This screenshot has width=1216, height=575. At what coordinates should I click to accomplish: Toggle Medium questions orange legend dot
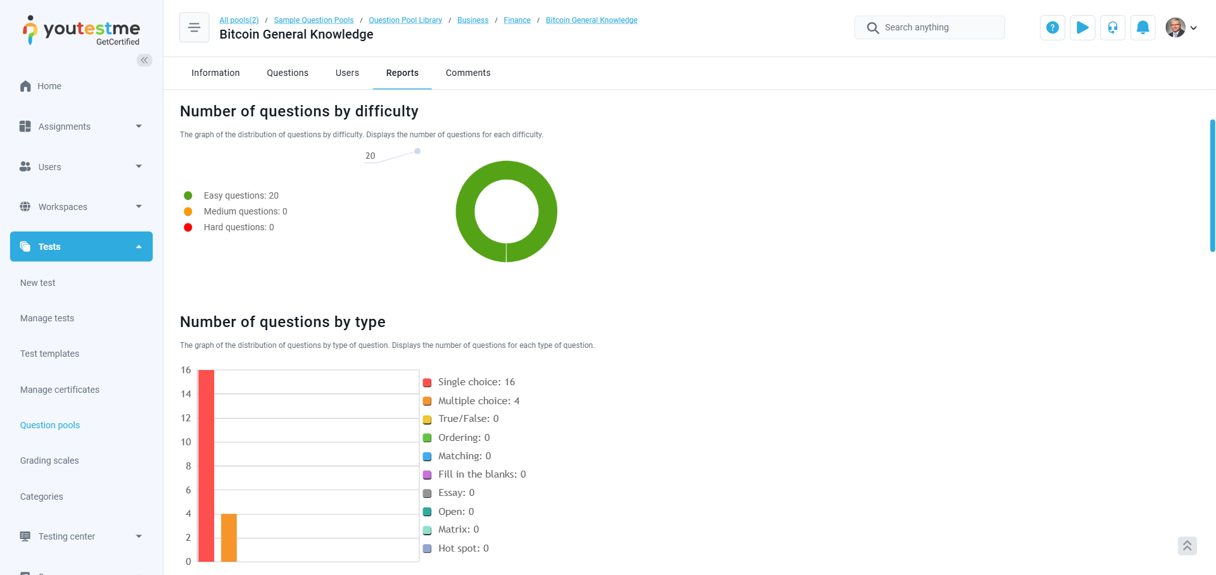(x=188, y=211)
